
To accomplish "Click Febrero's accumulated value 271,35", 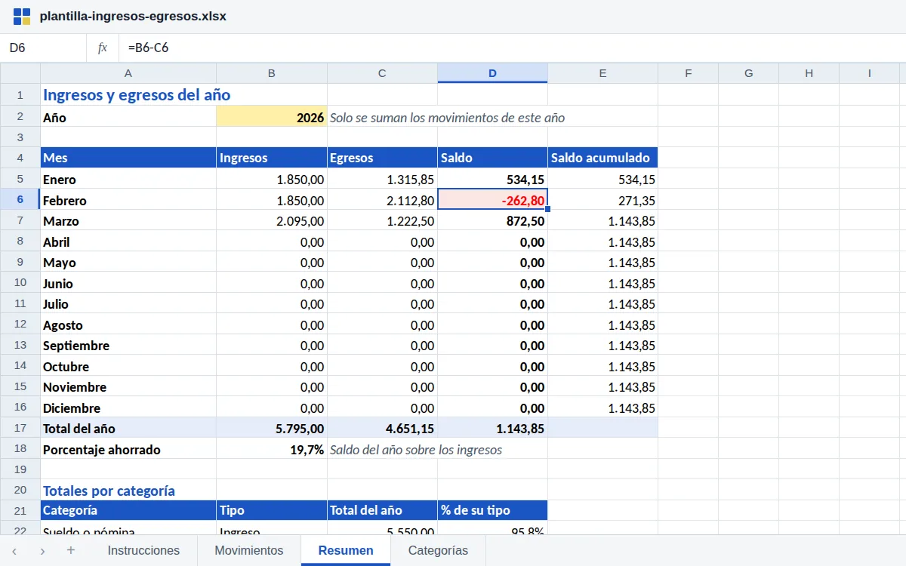I will (602, 200).
